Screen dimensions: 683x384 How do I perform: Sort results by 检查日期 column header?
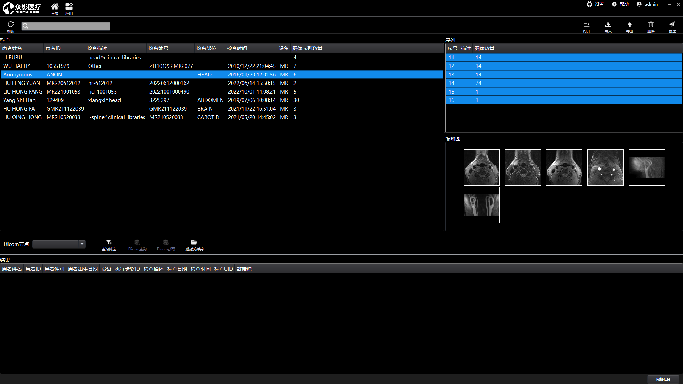tap(177, 269)
